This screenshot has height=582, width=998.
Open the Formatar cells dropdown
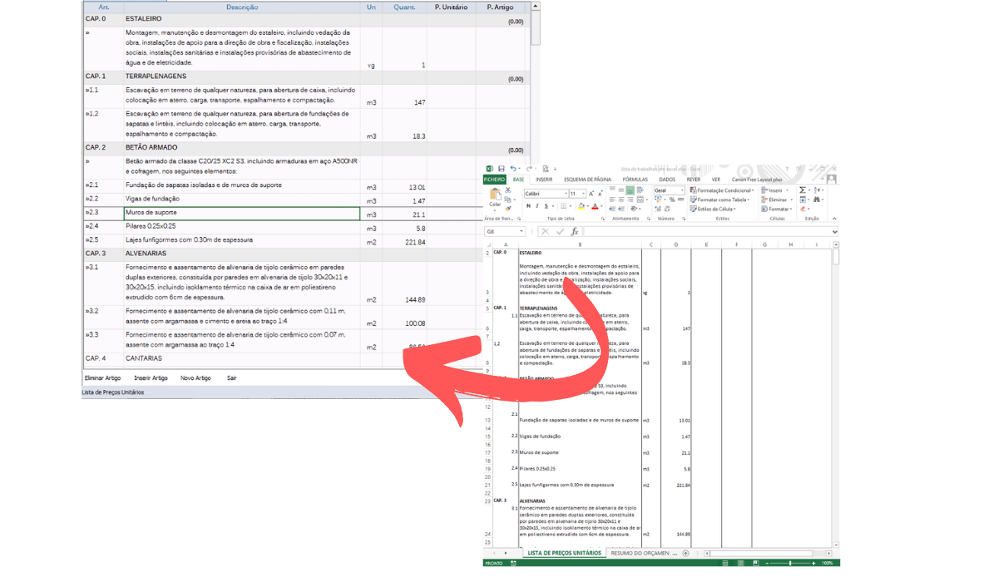(777, 209)
